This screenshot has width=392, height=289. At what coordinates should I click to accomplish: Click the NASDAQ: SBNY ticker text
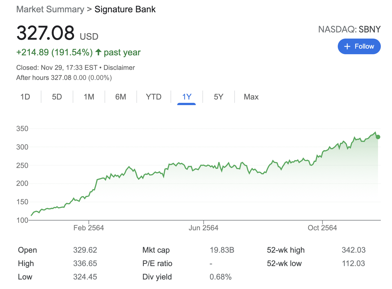click(350, 29)
